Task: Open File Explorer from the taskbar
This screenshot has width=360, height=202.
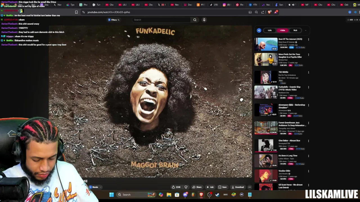Action: click(169, 194)
